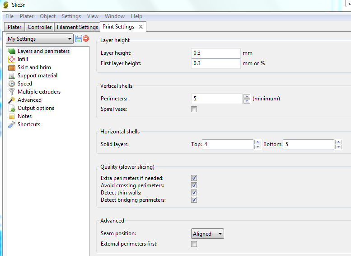Click the Output options page icon

click(x=12, y=108)
